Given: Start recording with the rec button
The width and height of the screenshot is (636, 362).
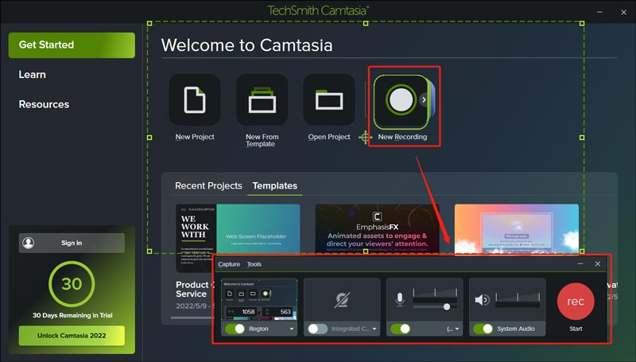Looking at the screenshot, I should [576, 302].
